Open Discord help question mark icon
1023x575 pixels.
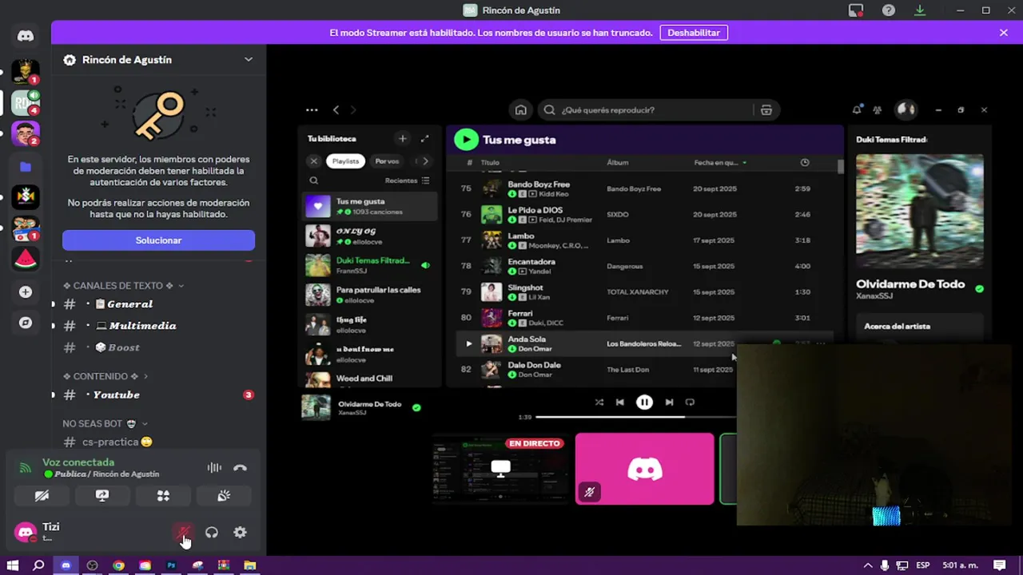click(x=889, y=10)
